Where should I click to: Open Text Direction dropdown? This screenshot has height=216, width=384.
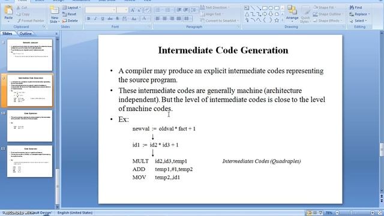(x=215, y=8)
